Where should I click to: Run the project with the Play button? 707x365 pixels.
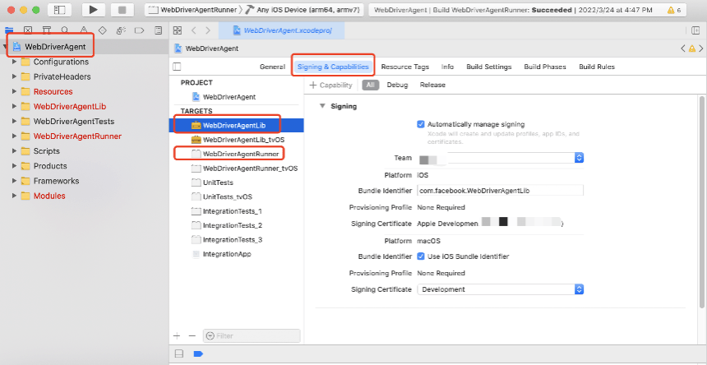94,10
